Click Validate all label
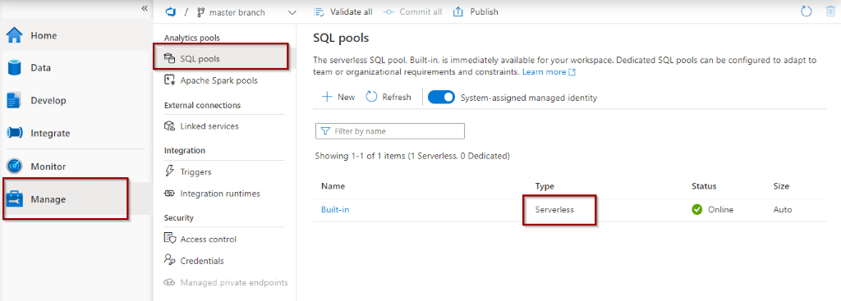Viewport: 841px width, 301px height. (x=352, y=11)
